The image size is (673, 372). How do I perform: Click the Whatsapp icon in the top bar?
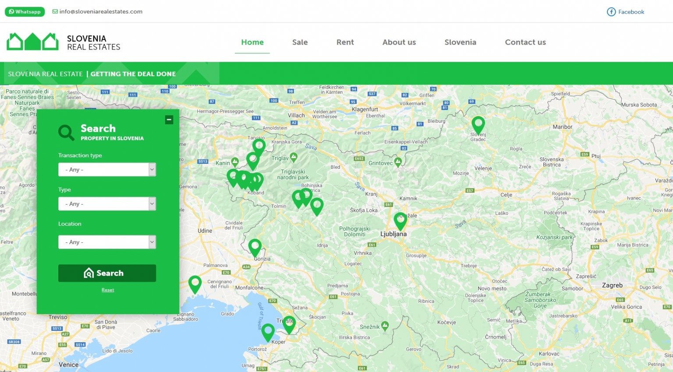point(11,11)
